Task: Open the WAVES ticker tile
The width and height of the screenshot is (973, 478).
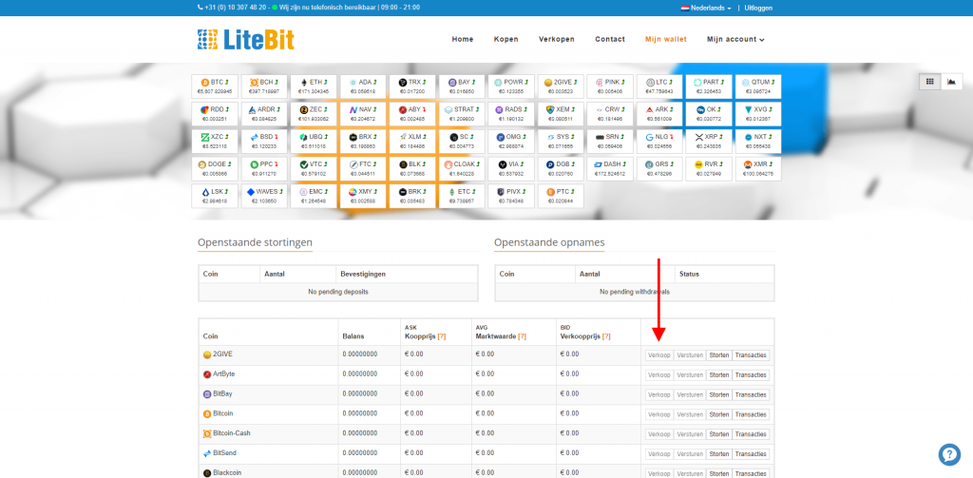Action: (x=264, y=196)
